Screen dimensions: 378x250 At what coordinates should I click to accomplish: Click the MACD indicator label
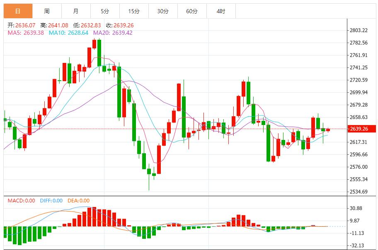[x=22, y=201]
